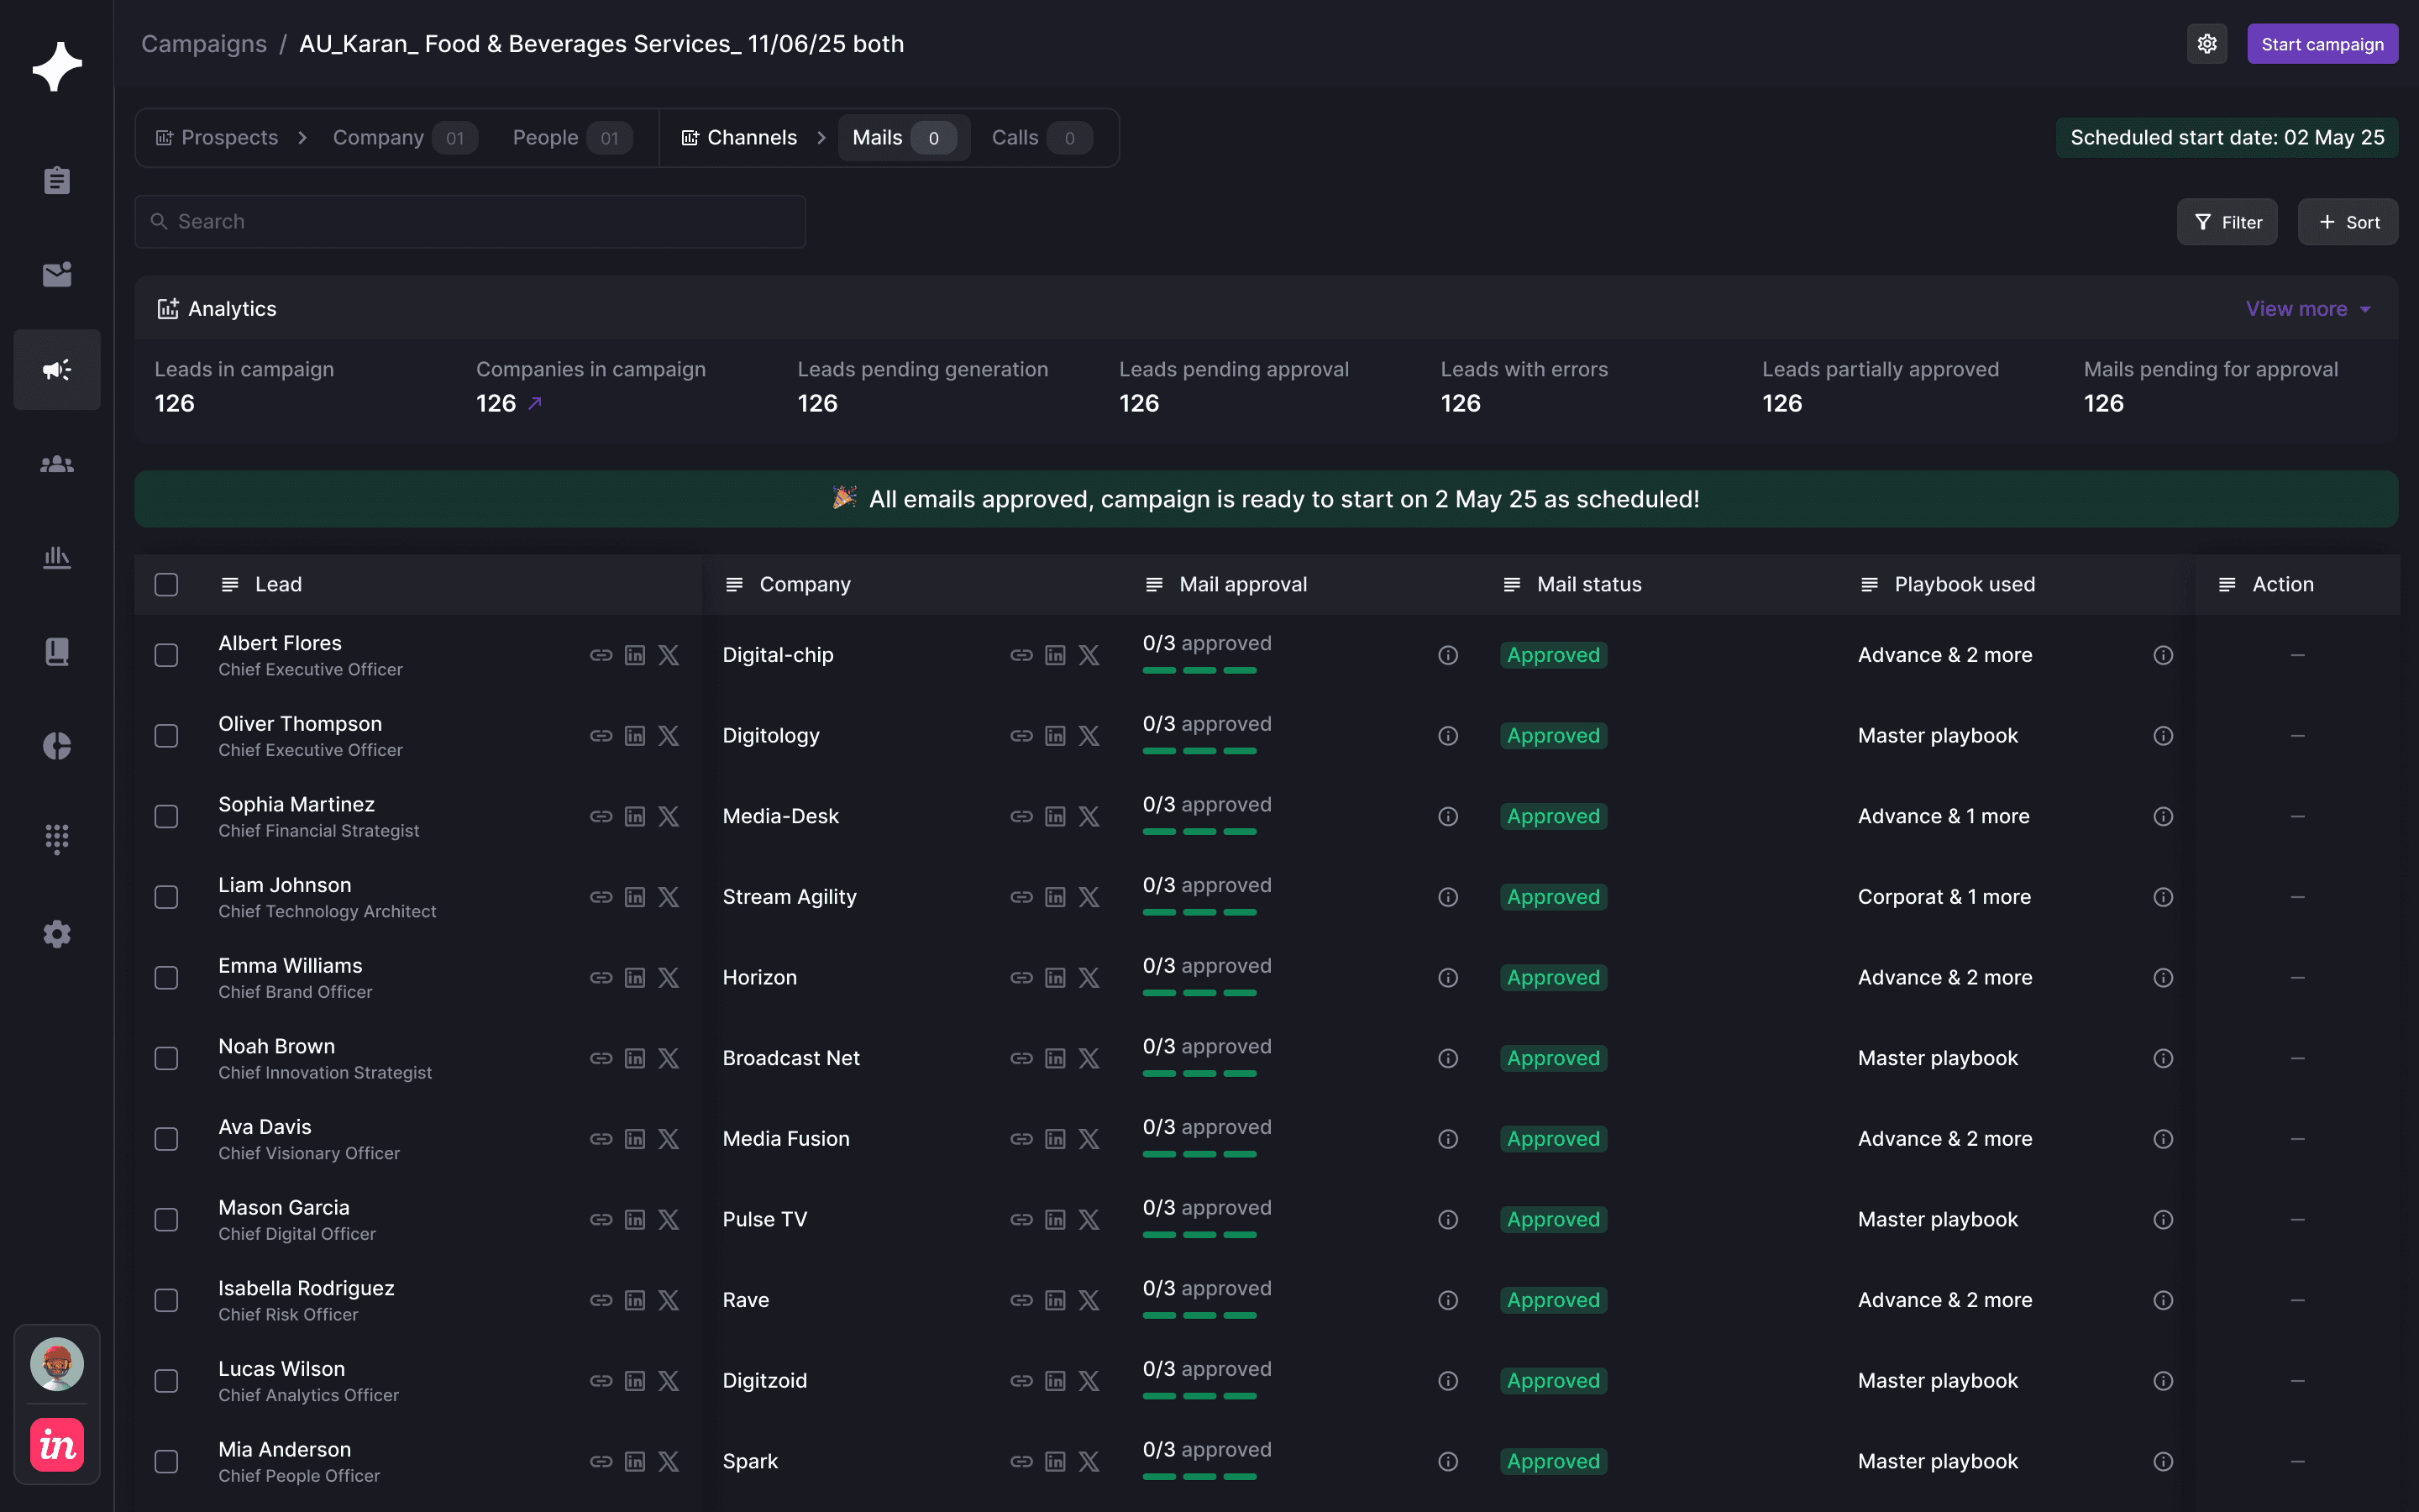This screenshot has width=2419, height=1512.
Task: Select Sophia Martinez row checkbox
Action: pos(167,817)
